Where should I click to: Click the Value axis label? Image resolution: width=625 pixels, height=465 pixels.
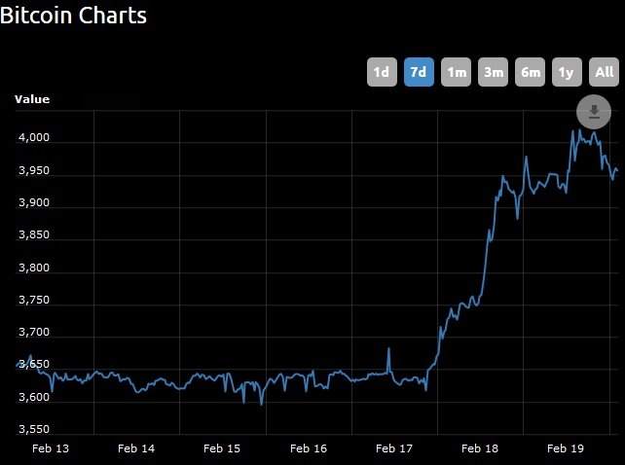click(x=32, y=99)
